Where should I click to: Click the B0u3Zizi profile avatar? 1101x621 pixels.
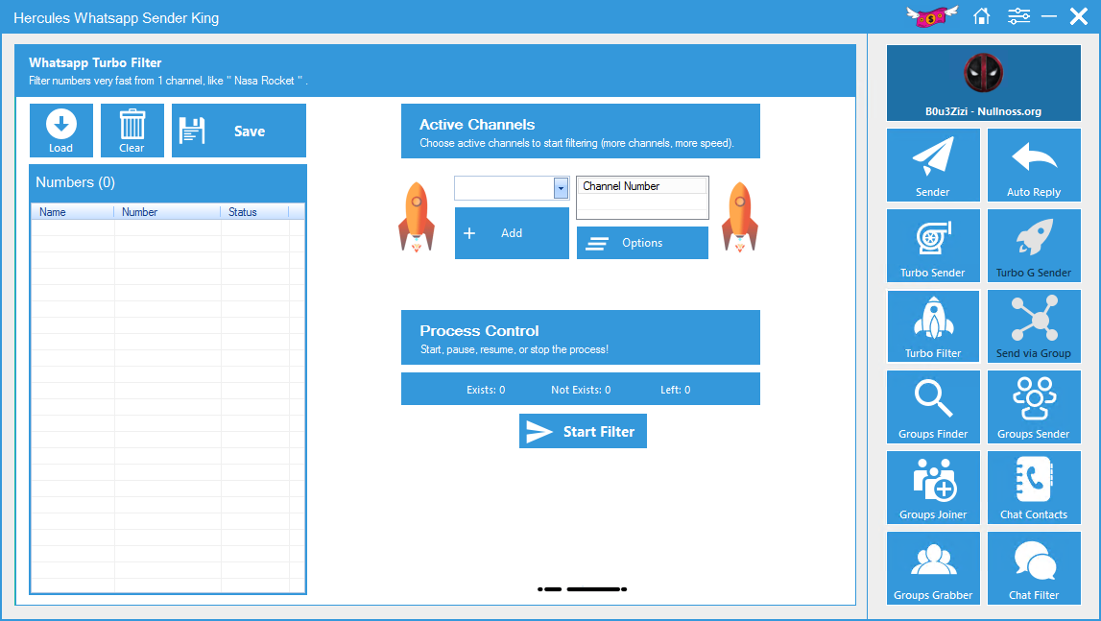[983, 73]
